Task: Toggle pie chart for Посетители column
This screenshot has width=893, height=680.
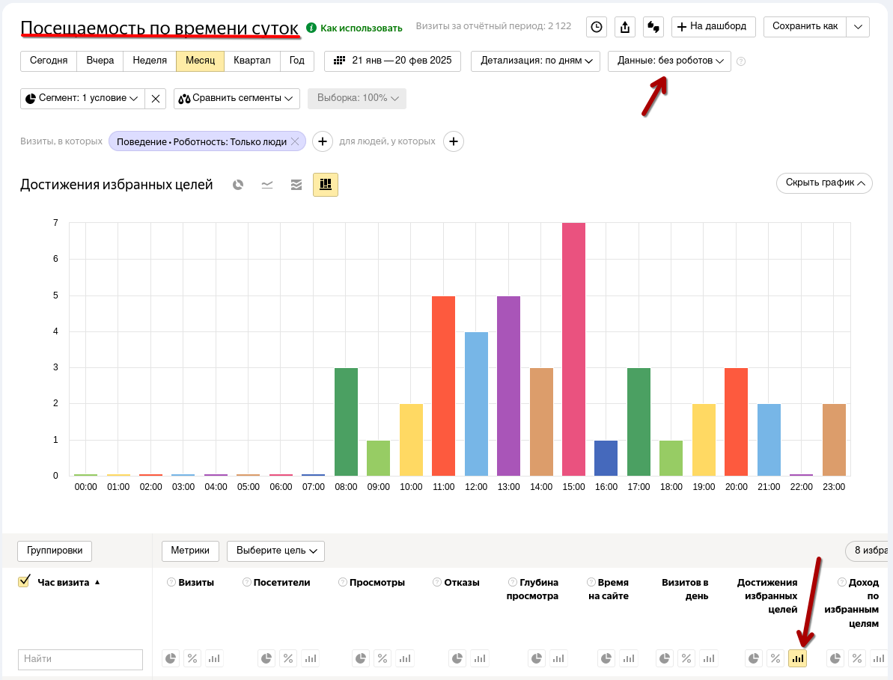Action: pyautogui.click(x=266, y=658)
